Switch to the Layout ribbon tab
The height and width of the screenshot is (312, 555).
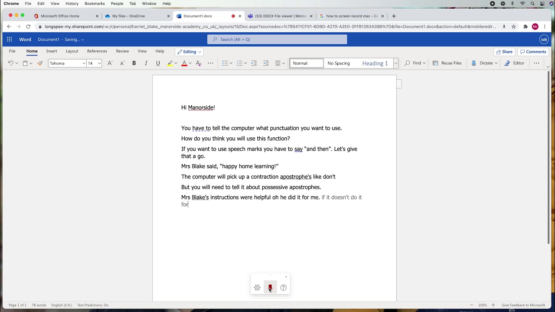coord(72,51)
